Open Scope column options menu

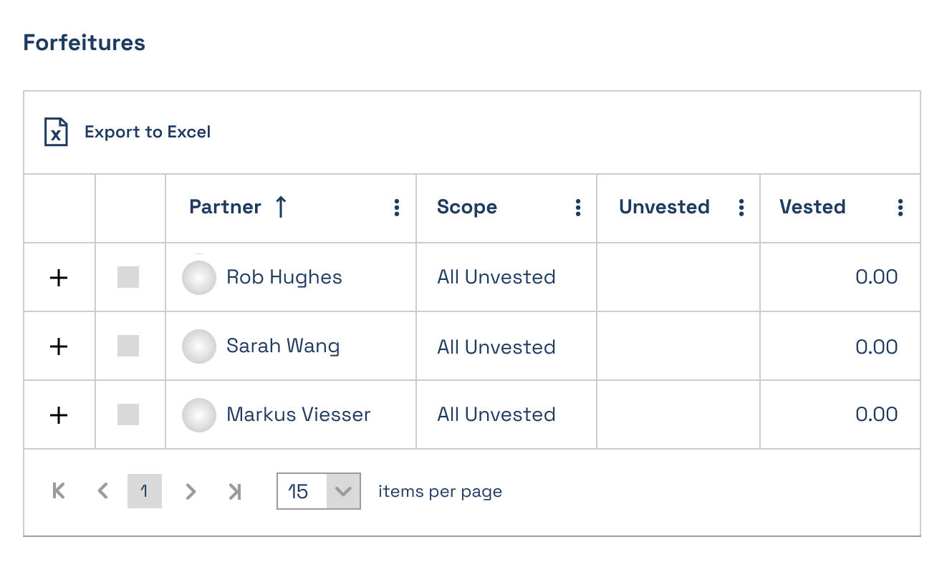point(577,208)
